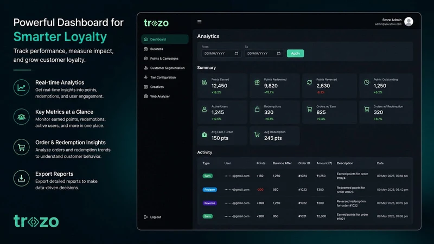Click the 245 pts Avg Redemption value
Image resolution: width=434 pixels, height=244 pixels.
point(273,138)
